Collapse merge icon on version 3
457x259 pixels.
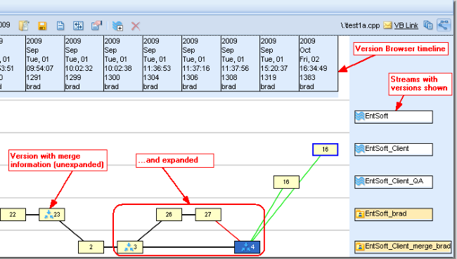click(x=129, y=247)
